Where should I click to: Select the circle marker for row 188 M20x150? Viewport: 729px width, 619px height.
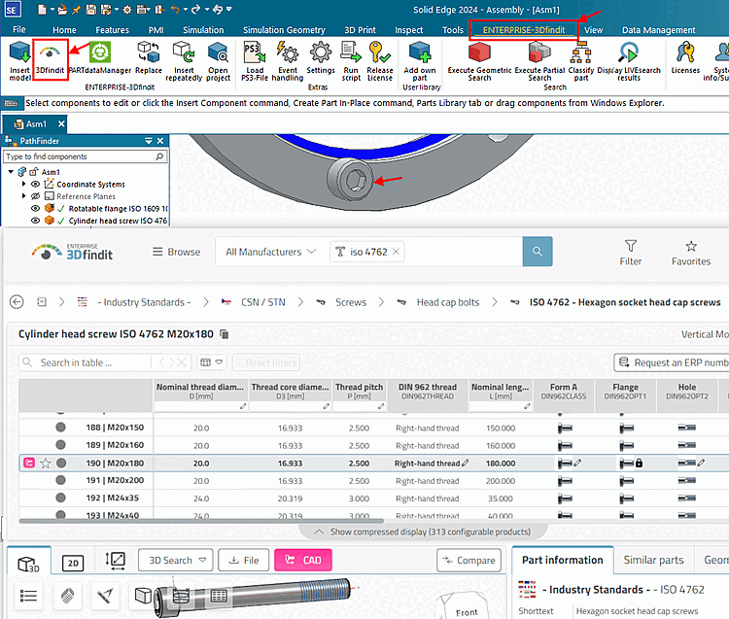coord(60,427)
